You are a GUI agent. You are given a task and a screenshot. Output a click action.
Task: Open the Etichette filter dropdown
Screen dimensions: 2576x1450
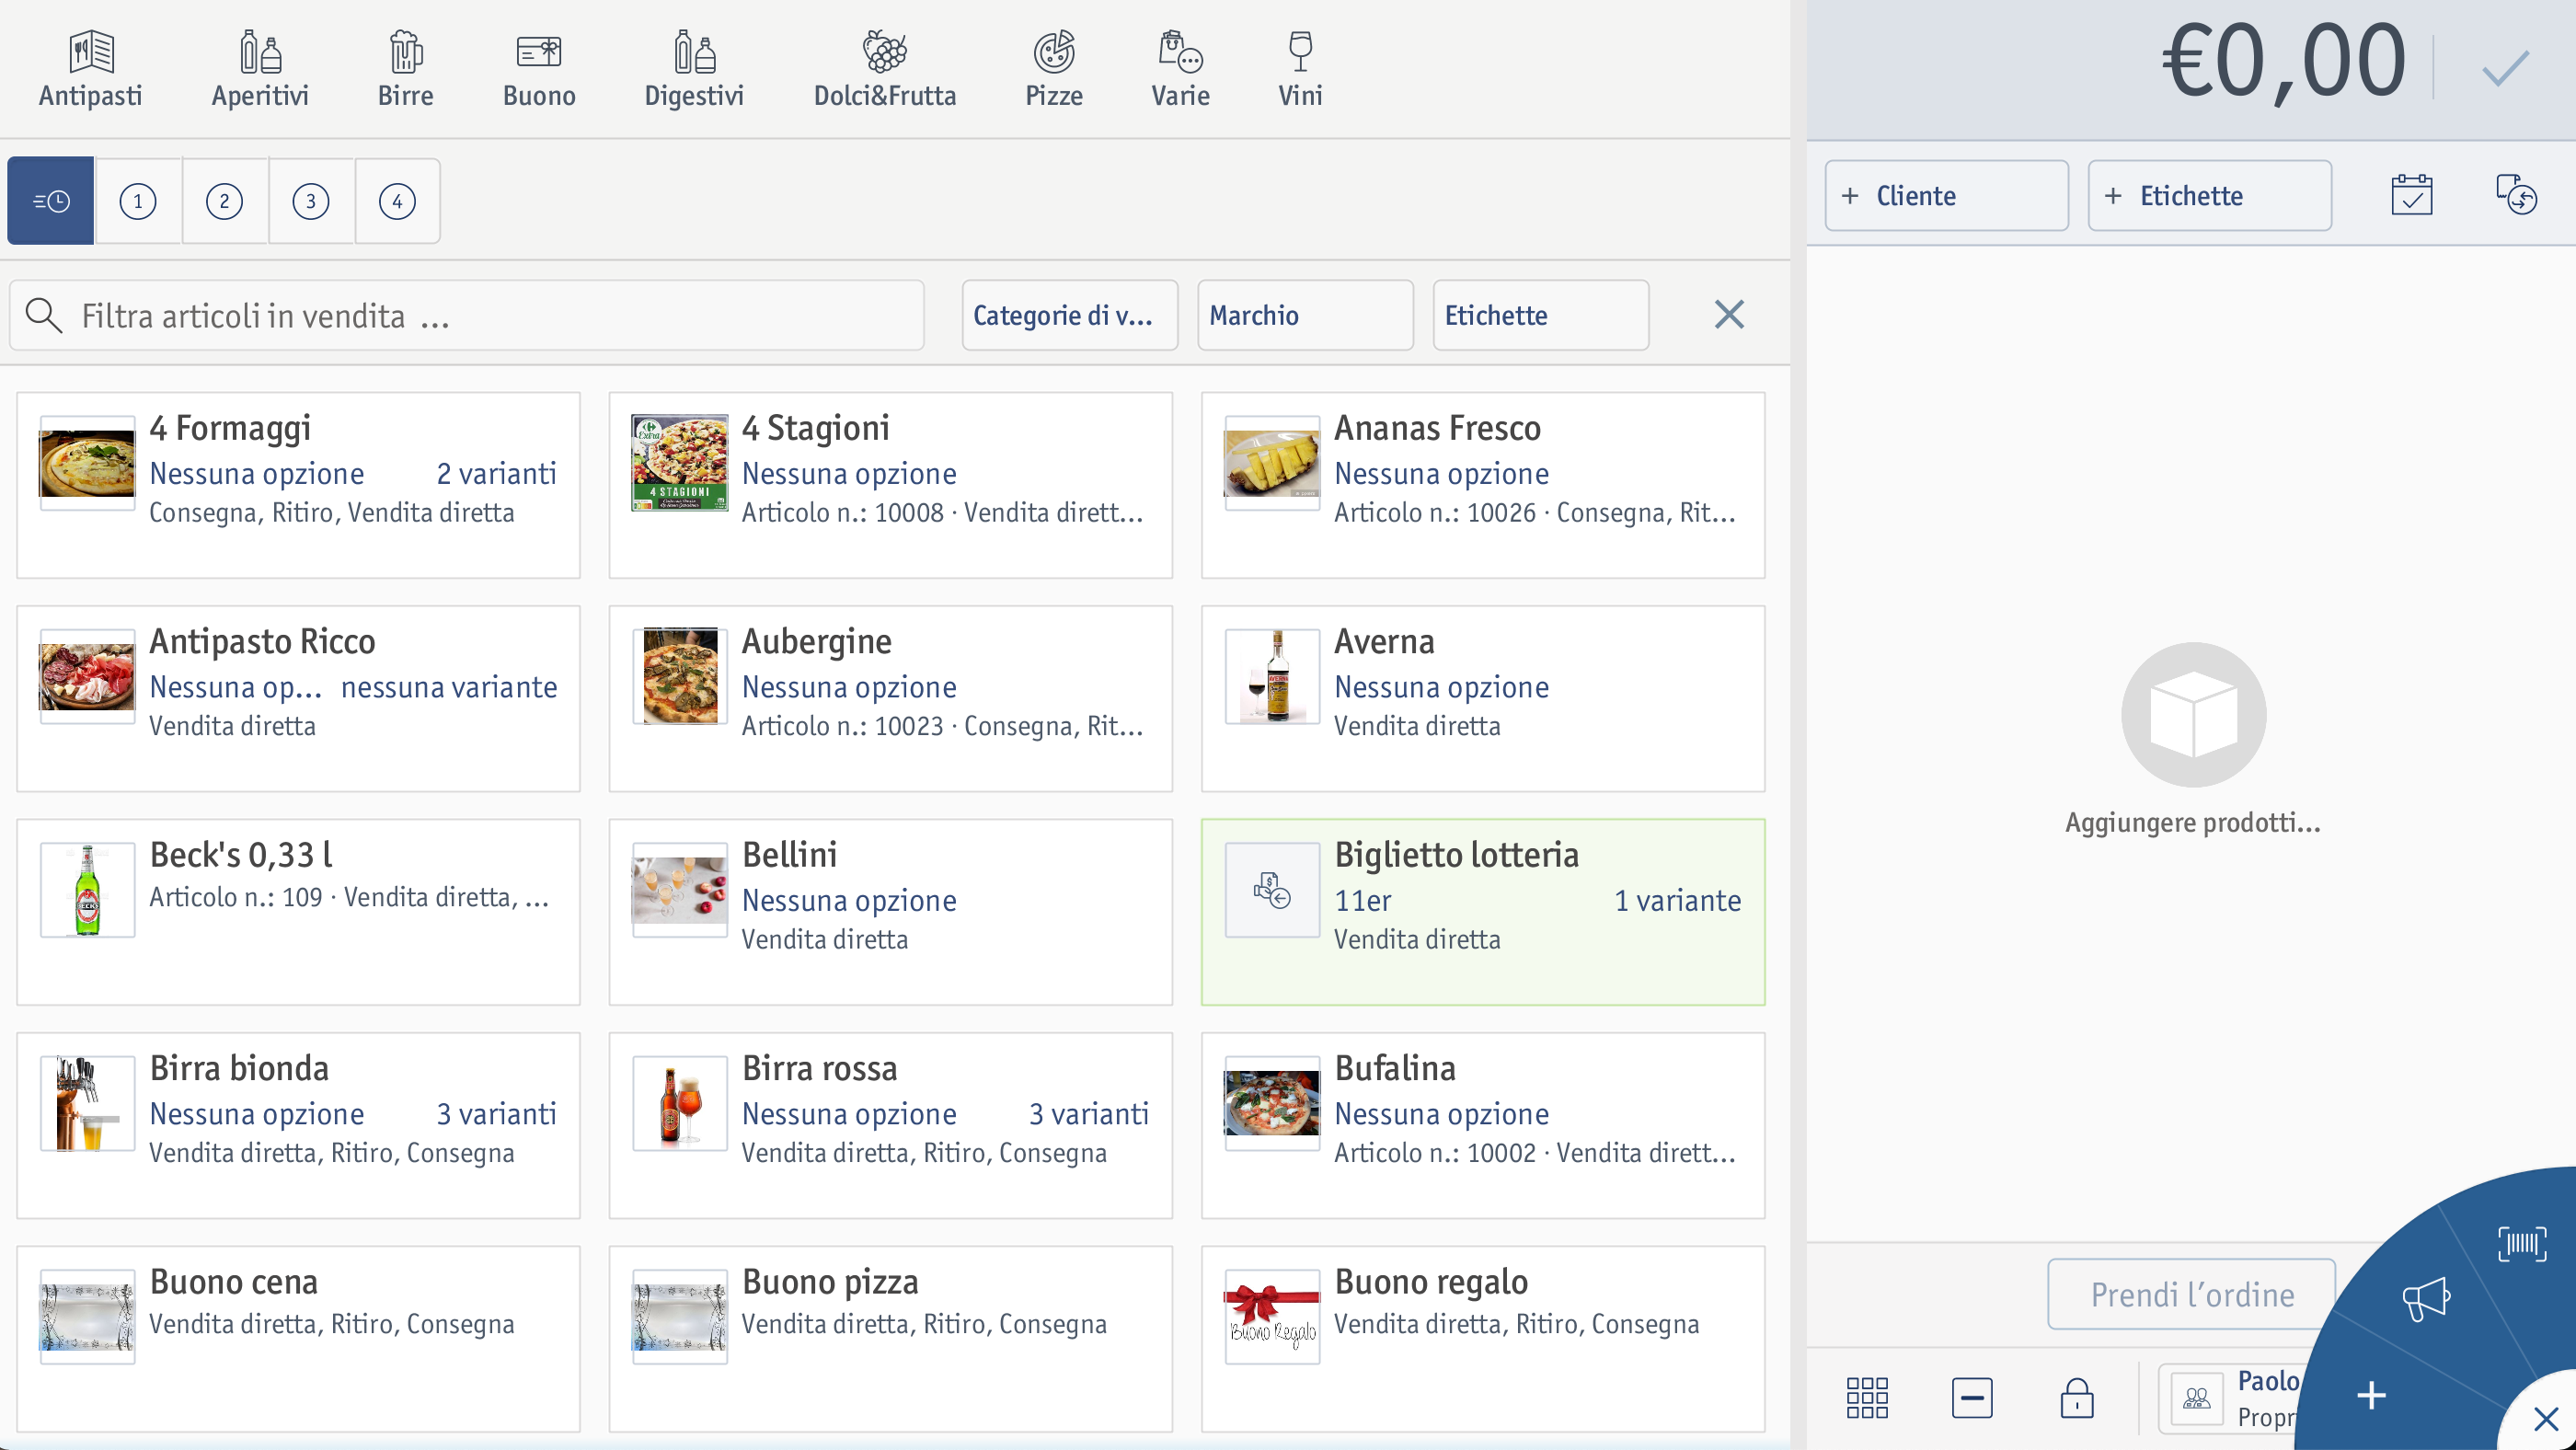tap(1540, 316)
